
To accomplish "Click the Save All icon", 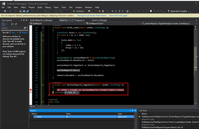I will click(x=27, y=11).
